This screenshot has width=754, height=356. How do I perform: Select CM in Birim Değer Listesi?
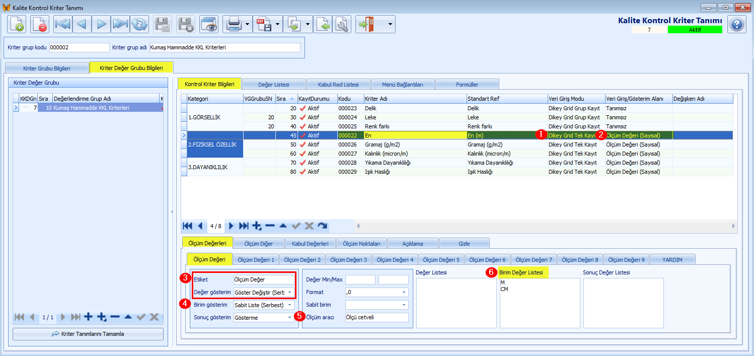coord(504,290)
